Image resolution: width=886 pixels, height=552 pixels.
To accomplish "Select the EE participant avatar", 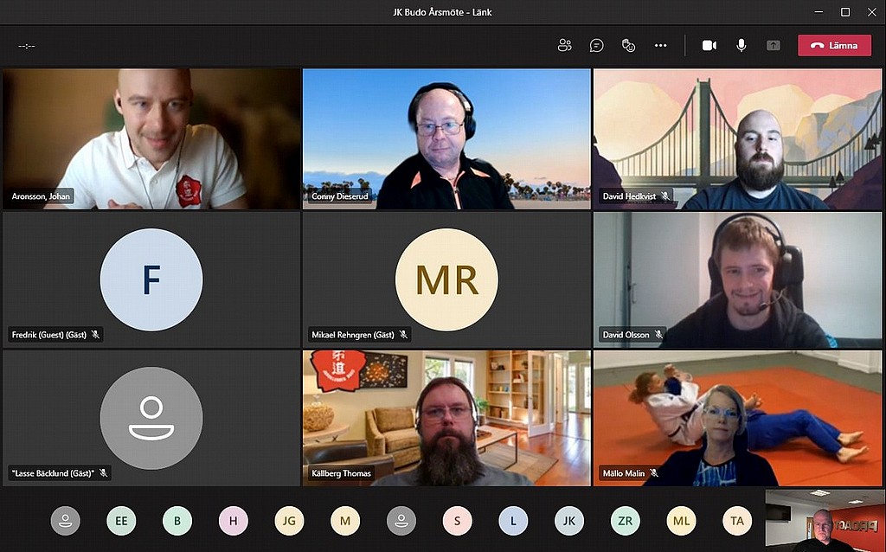I will (121, 521).
